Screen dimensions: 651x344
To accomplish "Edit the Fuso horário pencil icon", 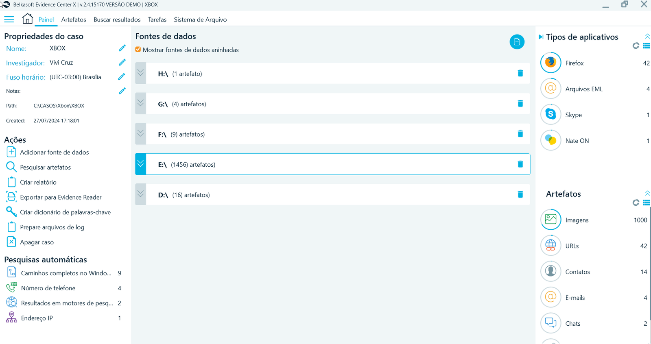I will 122,76.
